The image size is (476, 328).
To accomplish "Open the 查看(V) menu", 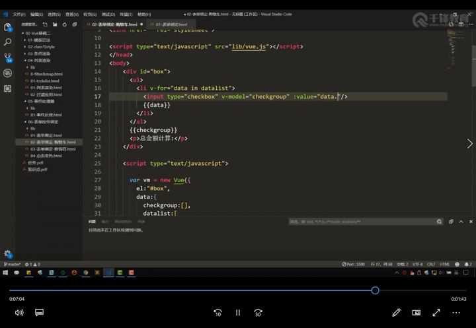I will [72, 15].
